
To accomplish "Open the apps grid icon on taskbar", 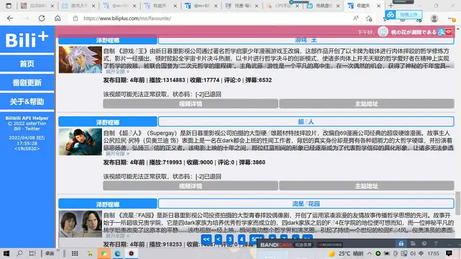I will (75, 253).
